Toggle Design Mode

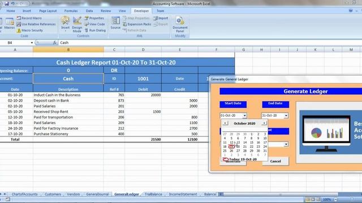tap(77, 24)
